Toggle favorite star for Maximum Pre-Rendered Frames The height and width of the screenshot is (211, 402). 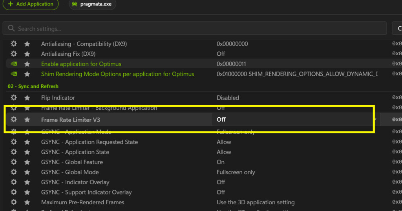pos(27,202)
